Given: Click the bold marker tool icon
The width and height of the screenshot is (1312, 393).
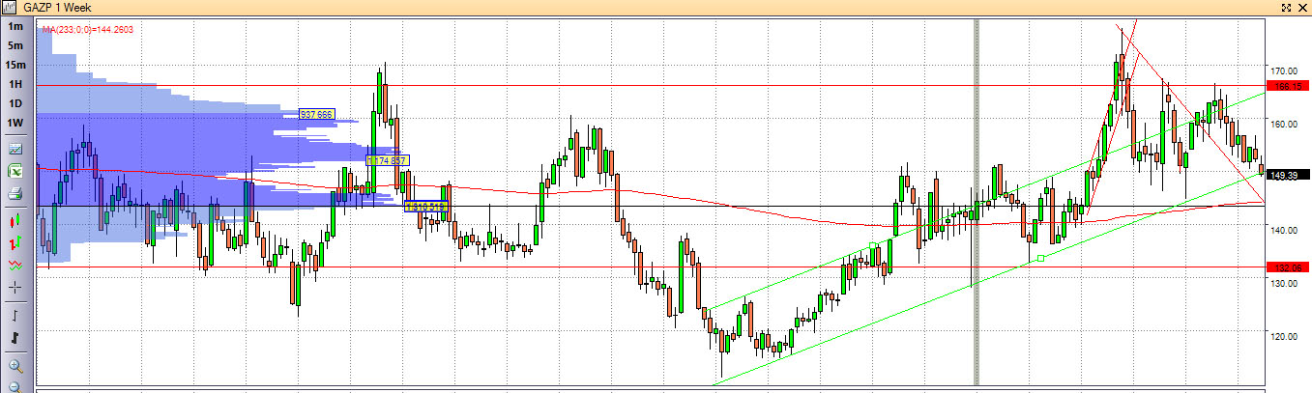Looking at the screenshot, I should coord(15,338).
